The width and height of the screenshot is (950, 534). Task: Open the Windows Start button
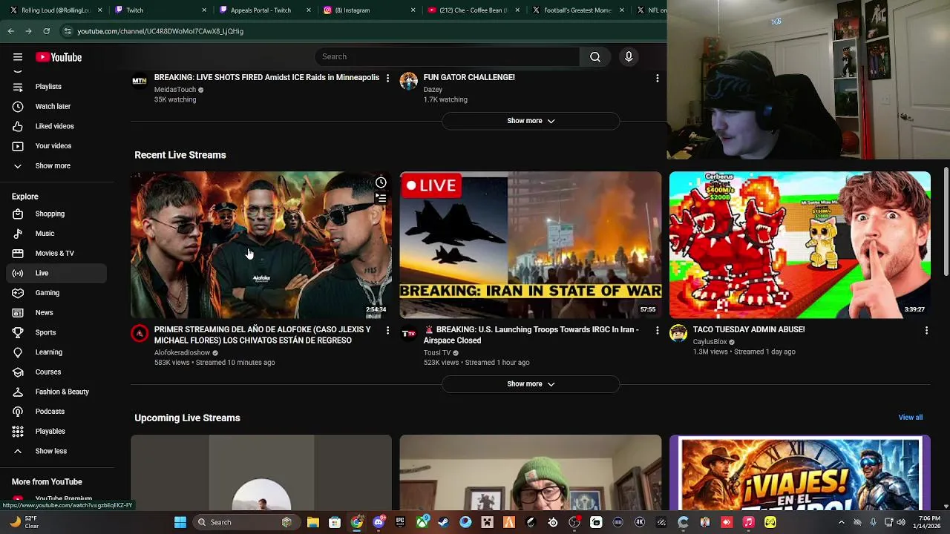pyautogui.click(x=180, y=522)
